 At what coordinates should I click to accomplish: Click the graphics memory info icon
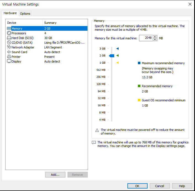94,143
